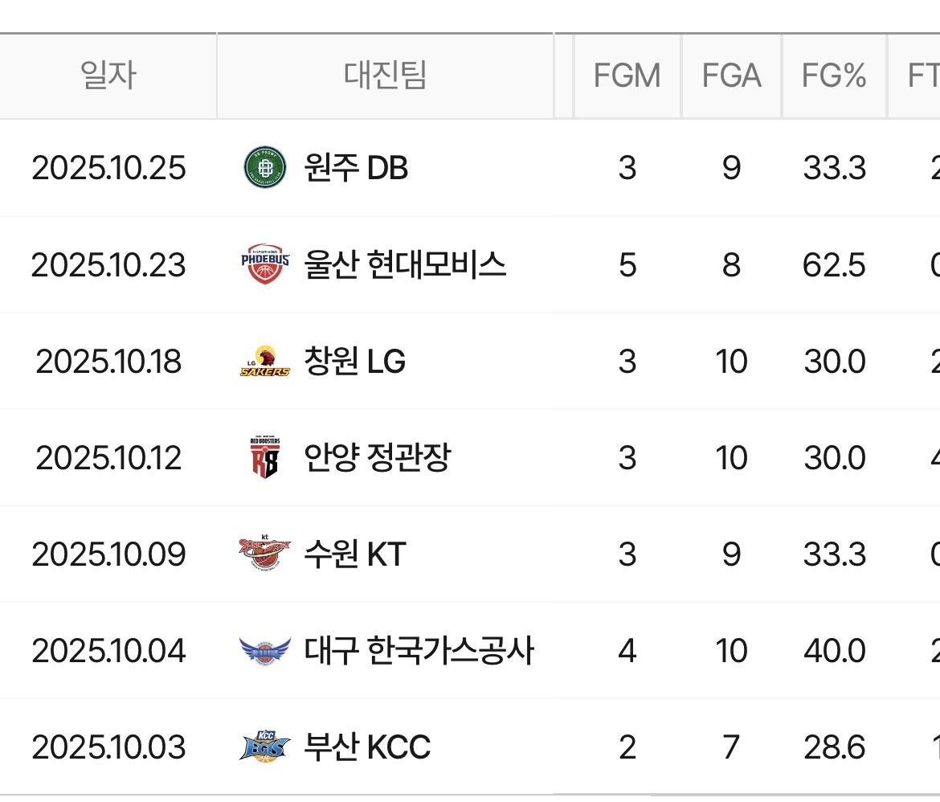Select the 일자 column header
The image size is (940, 802).
coord(108,76)
